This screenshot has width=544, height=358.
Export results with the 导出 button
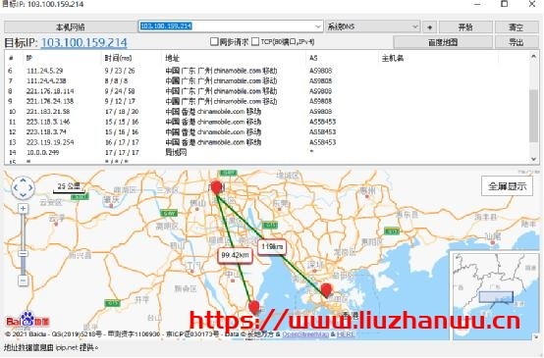coord(516,42)
